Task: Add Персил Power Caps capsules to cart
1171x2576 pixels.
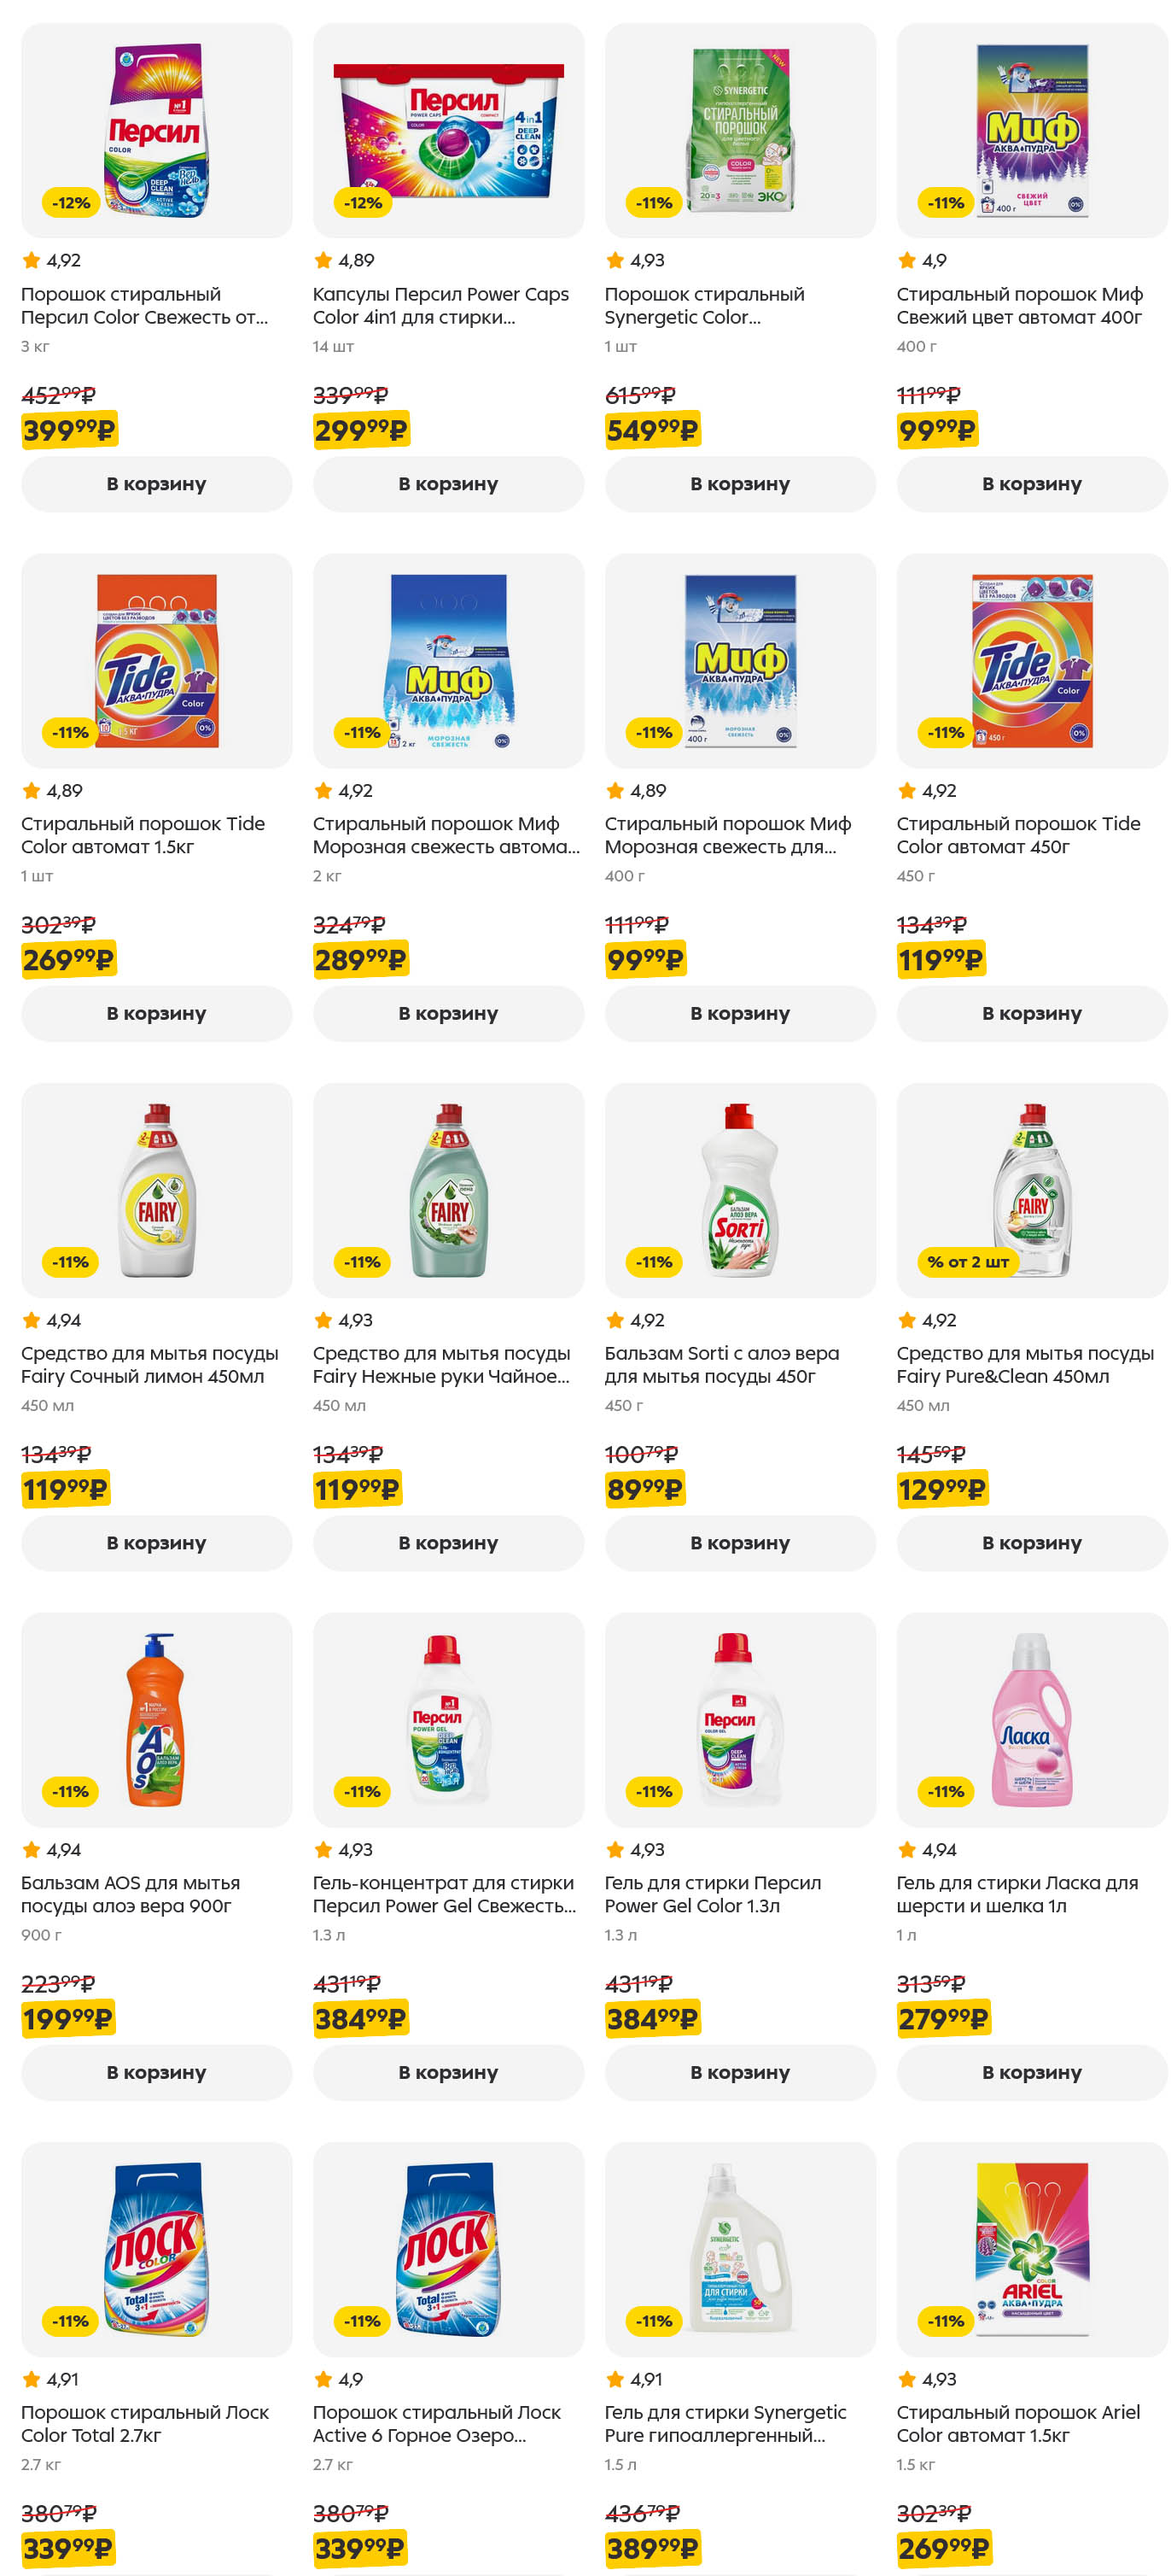Action: [447, 484]
